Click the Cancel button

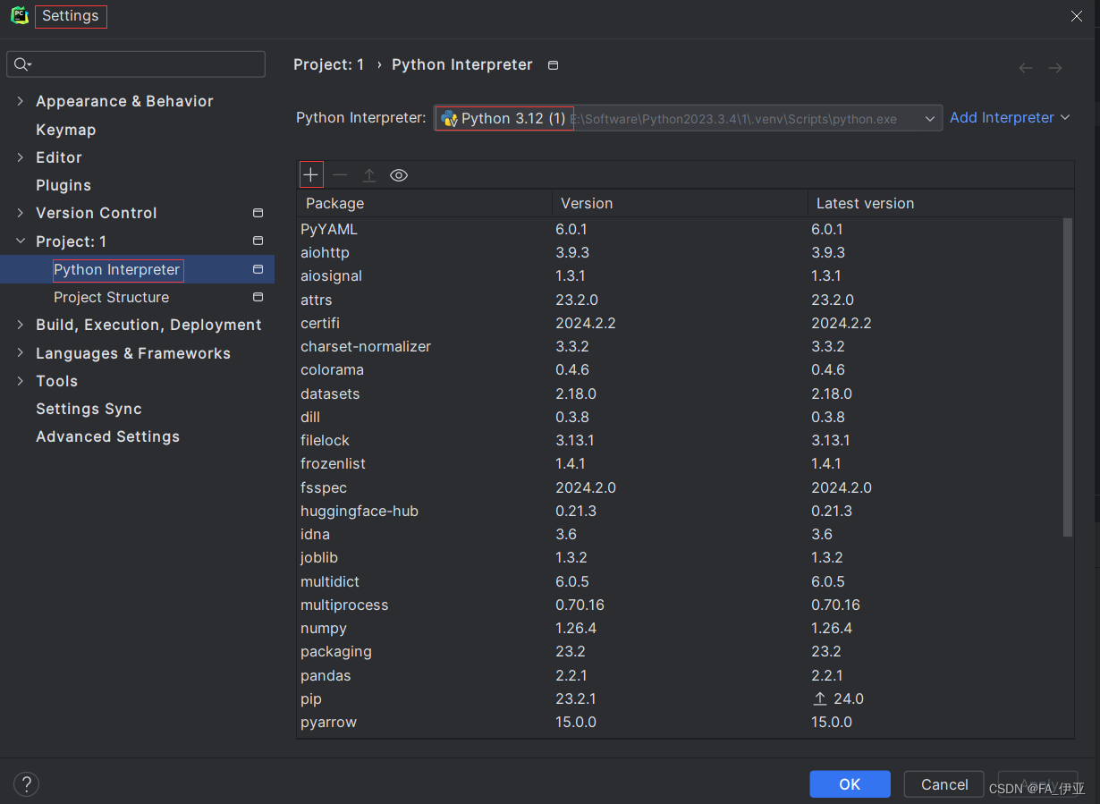(944, 784)
